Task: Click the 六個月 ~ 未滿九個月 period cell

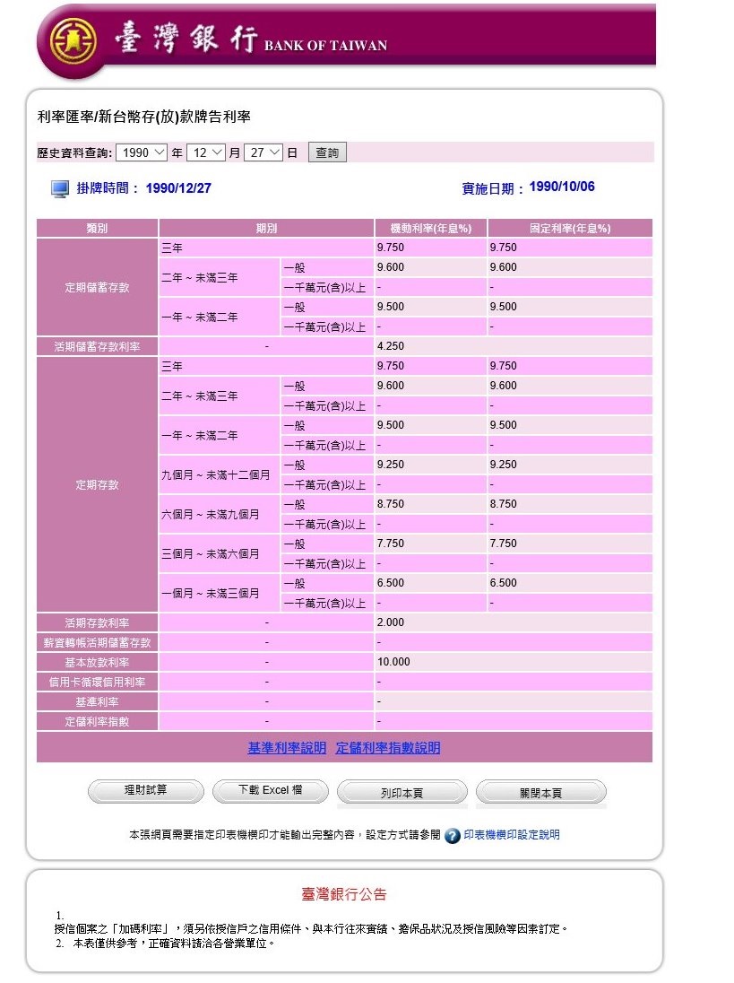Action: (x=220, y=514)
